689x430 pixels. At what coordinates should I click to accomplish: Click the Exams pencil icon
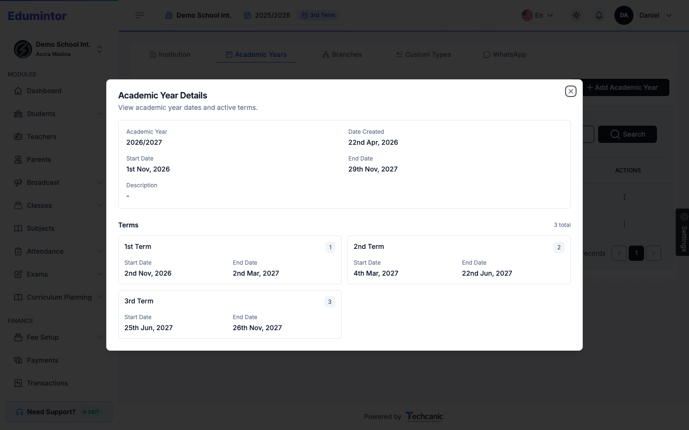click(x=18, y=274)
